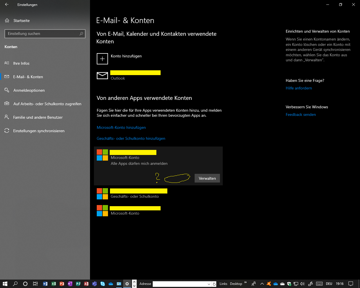Open the Windows Security shield tray icon

point(289,284)
